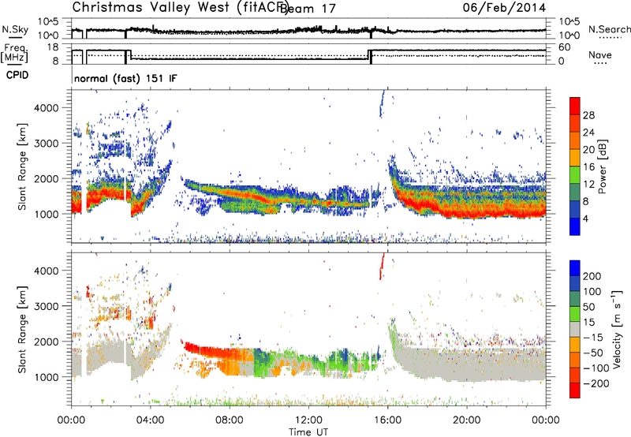This screenshot has width=631, height=437.
Task: Click the '24' label on Power colorbar
Action: 588,133
